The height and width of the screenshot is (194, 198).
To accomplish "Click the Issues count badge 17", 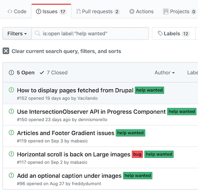I will 63,12.
